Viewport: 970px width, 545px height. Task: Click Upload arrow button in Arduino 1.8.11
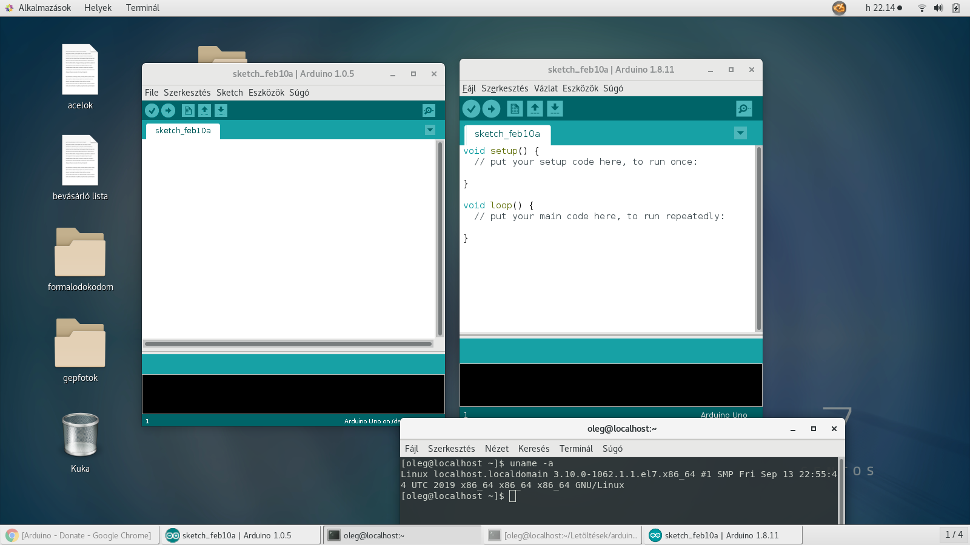coord(491,108)
